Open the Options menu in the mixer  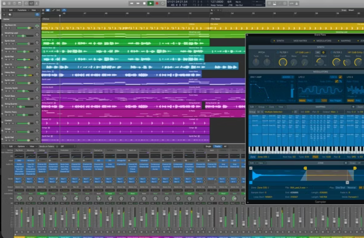tap(21, 147)
